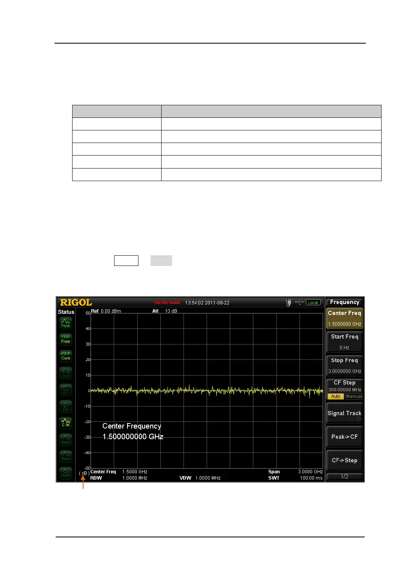Click the Span 3.0000 GHz readout
The width and height of the screenshot is (409, 579).
pyautogui.click(x=295, y=472)
